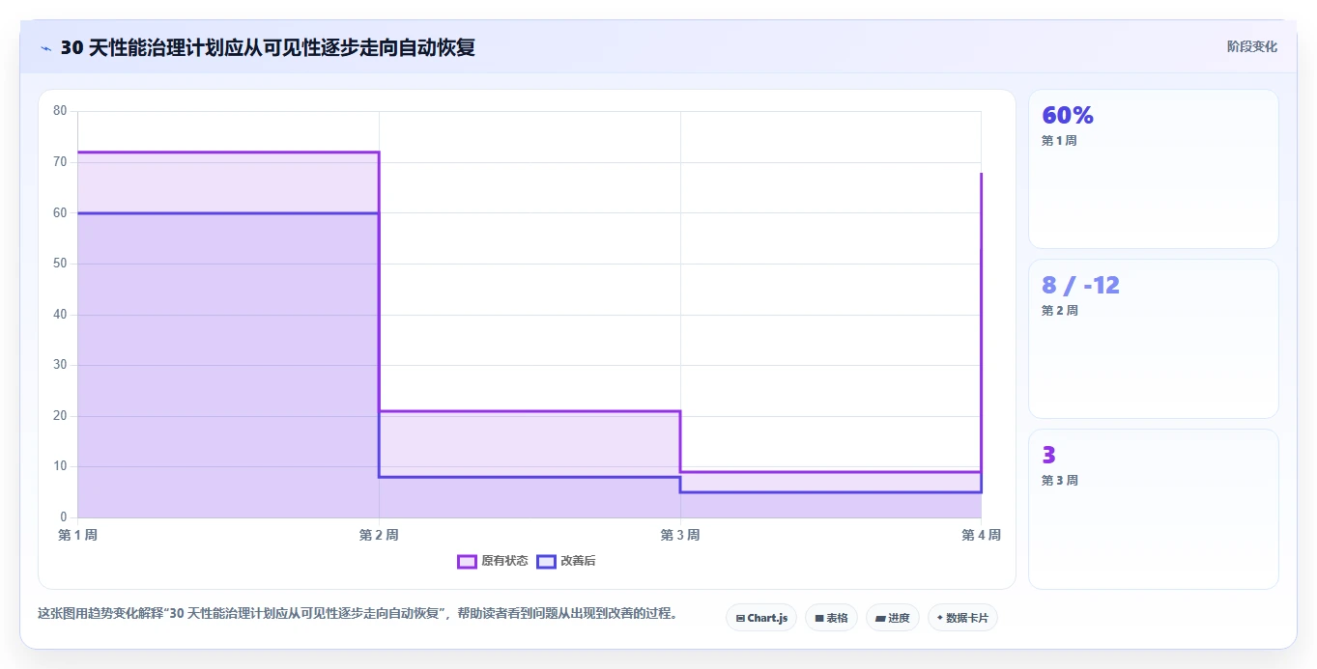This screenshot has height=669, width=1317.
Task: Click the 原有状态 legend label
Action: pyautogui.click(x=504, y=561)
